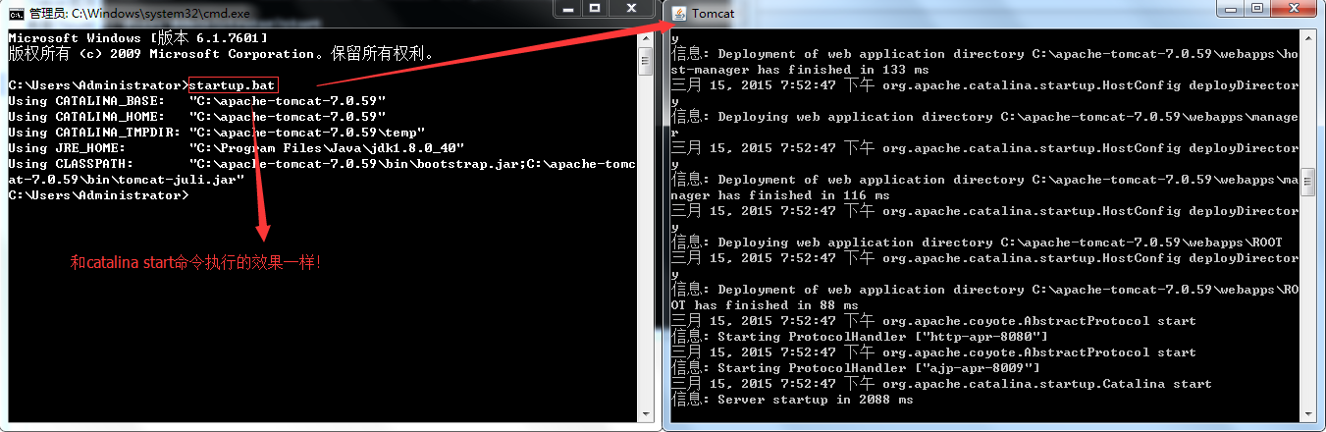Click the Java icon in the Tomcat title bar
Viewport: 1326px width, 432px height.
[679, 13]
